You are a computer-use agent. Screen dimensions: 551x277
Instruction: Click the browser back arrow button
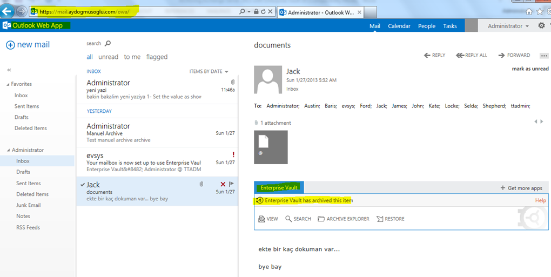point(8,11)
